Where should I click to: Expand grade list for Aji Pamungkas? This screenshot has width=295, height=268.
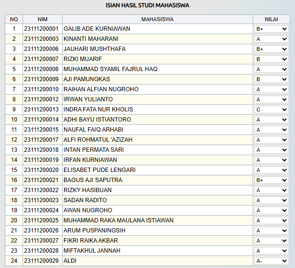coord(271,79)
